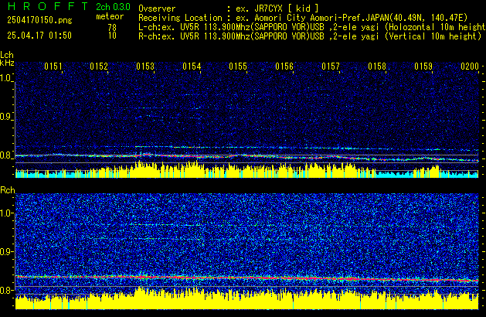Click the Lch 1.0 frequency label
Image resolution: width=486 pixels, height=317 pixels.
pos(6,78)
